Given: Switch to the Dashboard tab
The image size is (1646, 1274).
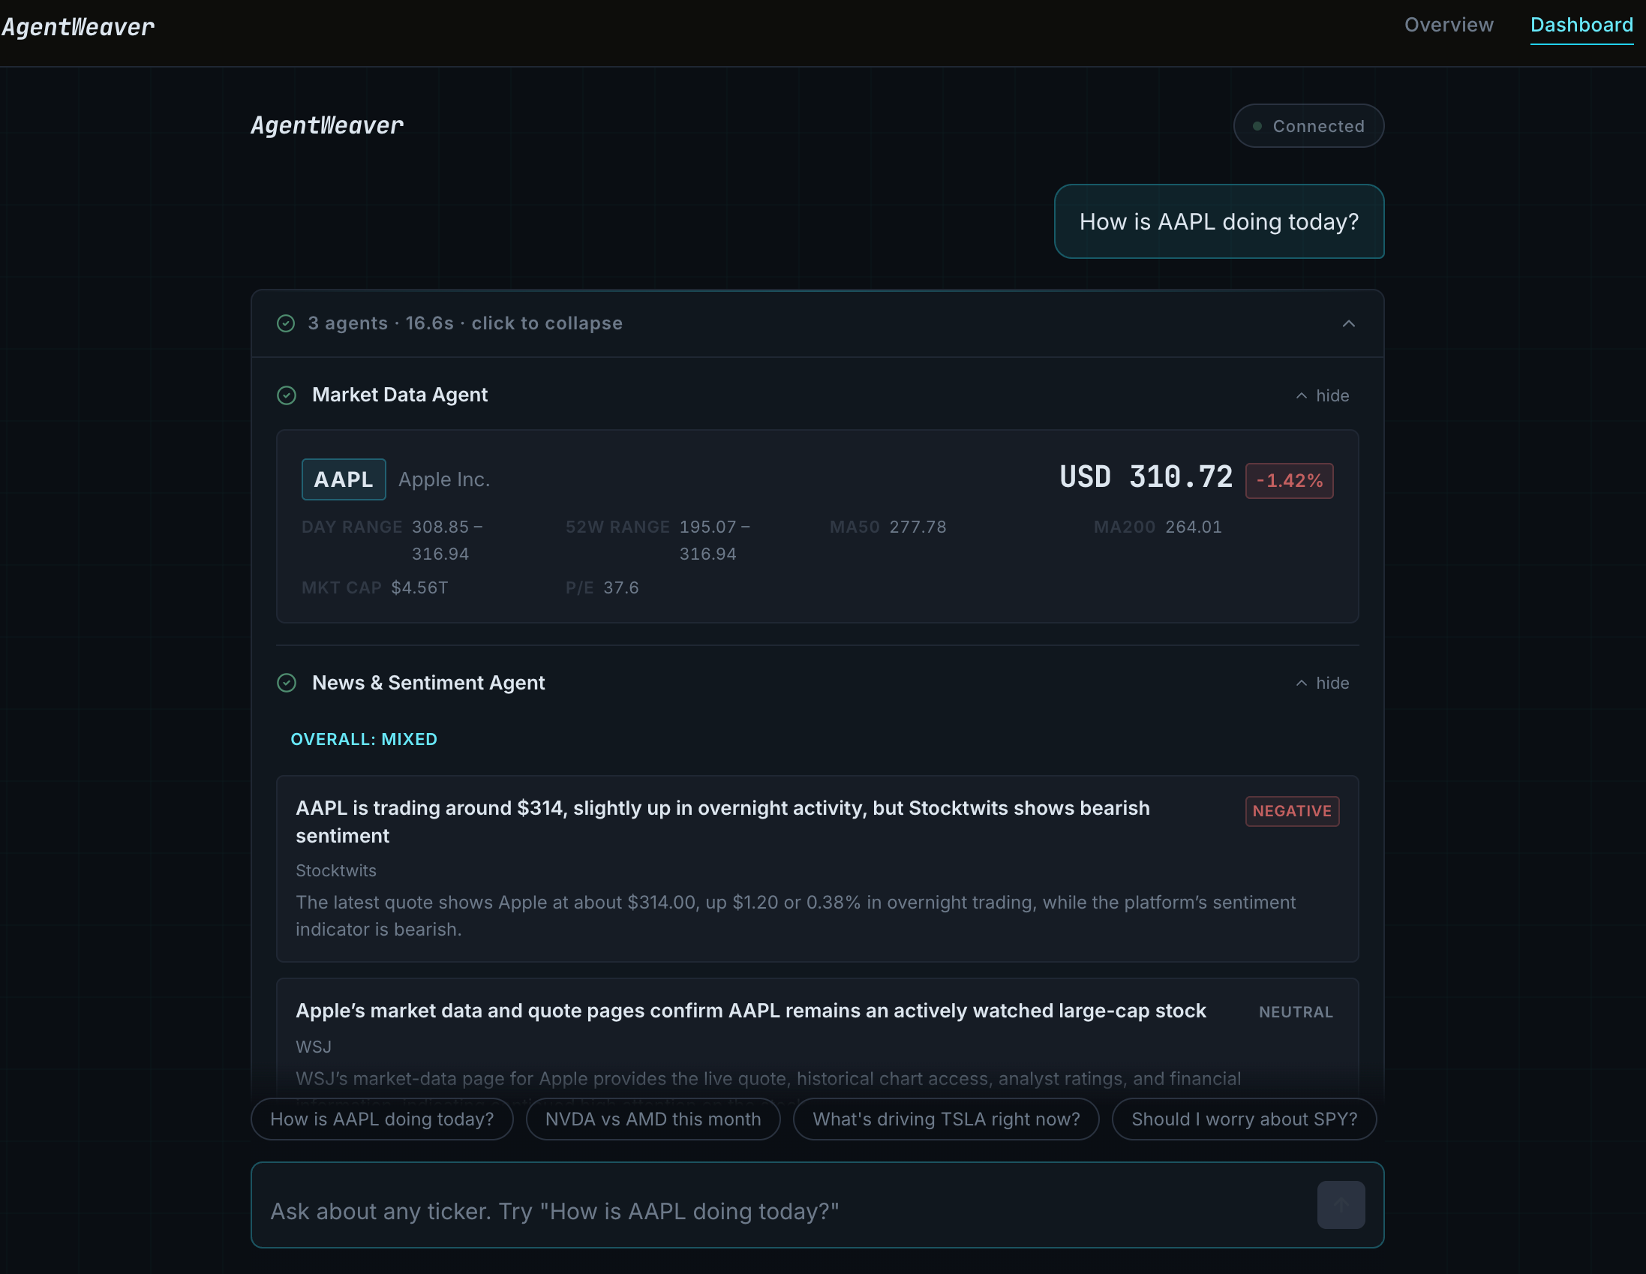Looking at the screenshot, I should (1581, 25).
